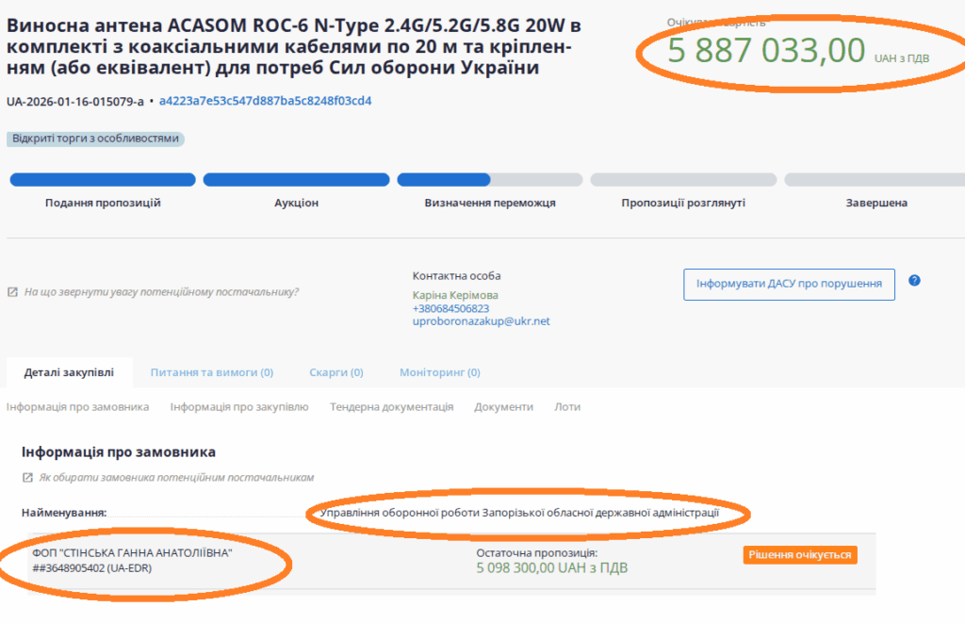The width and height of the screenshot is (965, 623).
Task: Click the blue question mark help icon
Action: pos(914,281)
